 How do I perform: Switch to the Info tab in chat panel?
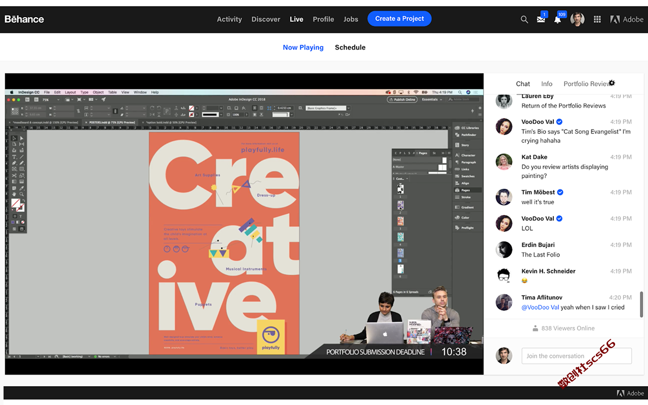(547, 84)
